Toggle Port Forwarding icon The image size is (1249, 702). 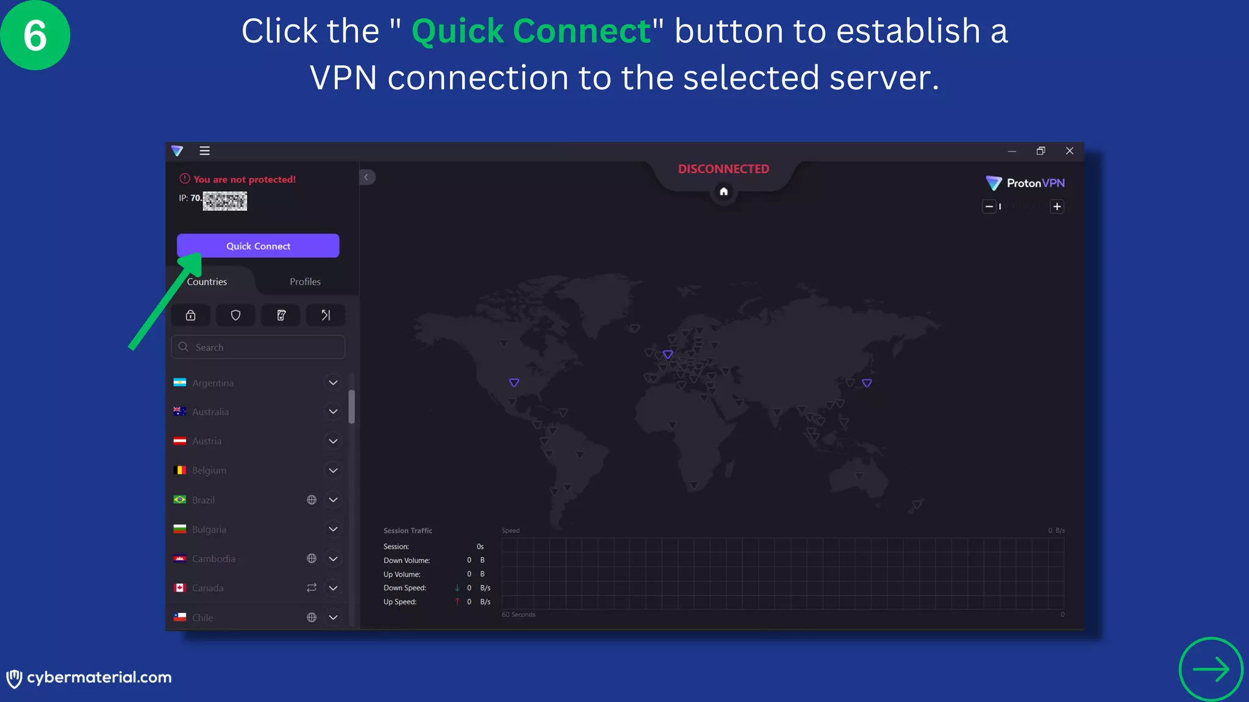point(326,315)
